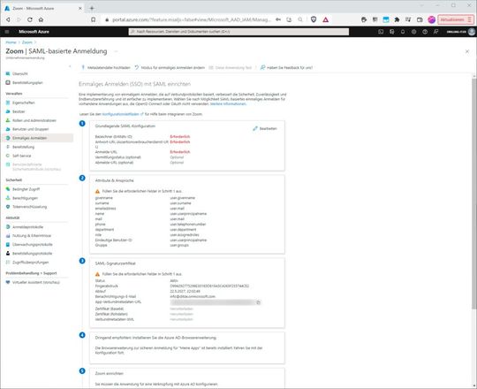Click the SAML-Signaturzertifikat heading
Image resolution: width=477 pixels, height=389 pixels.
pyautogui.click(x=116, y=263)
